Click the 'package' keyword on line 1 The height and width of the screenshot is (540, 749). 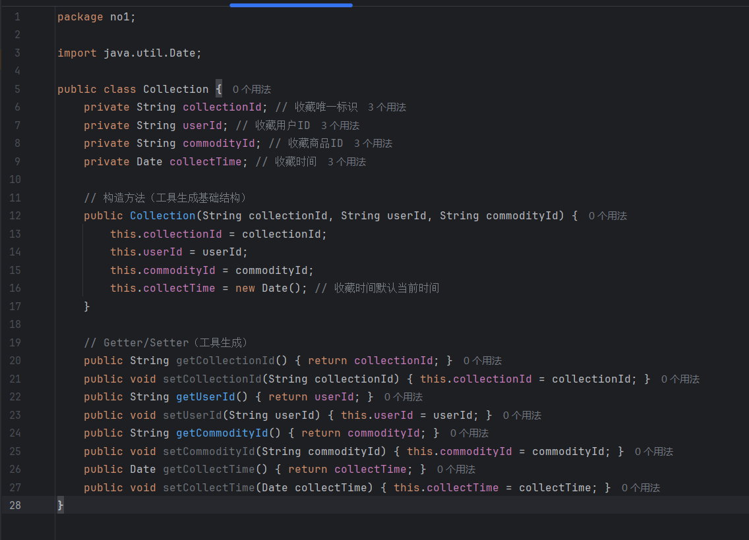(80, 17)
